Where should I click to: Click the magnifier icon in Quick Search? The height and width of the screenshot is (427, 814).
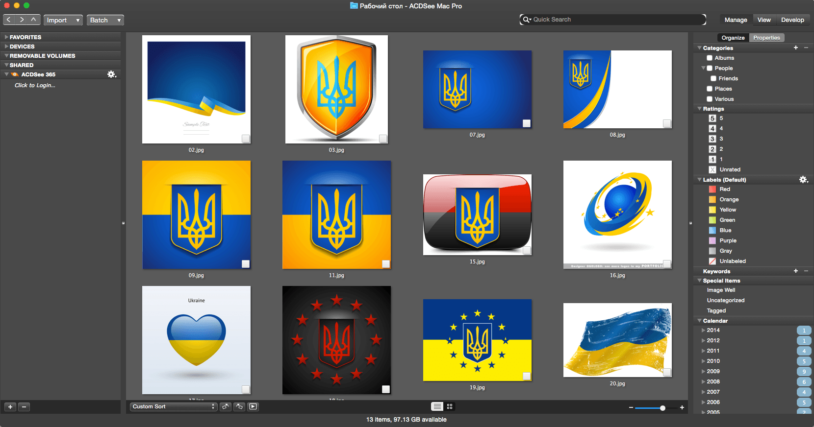(x=527, y=20)
